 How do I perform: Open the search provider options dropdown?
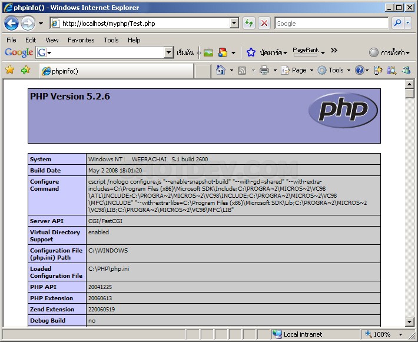407,23
